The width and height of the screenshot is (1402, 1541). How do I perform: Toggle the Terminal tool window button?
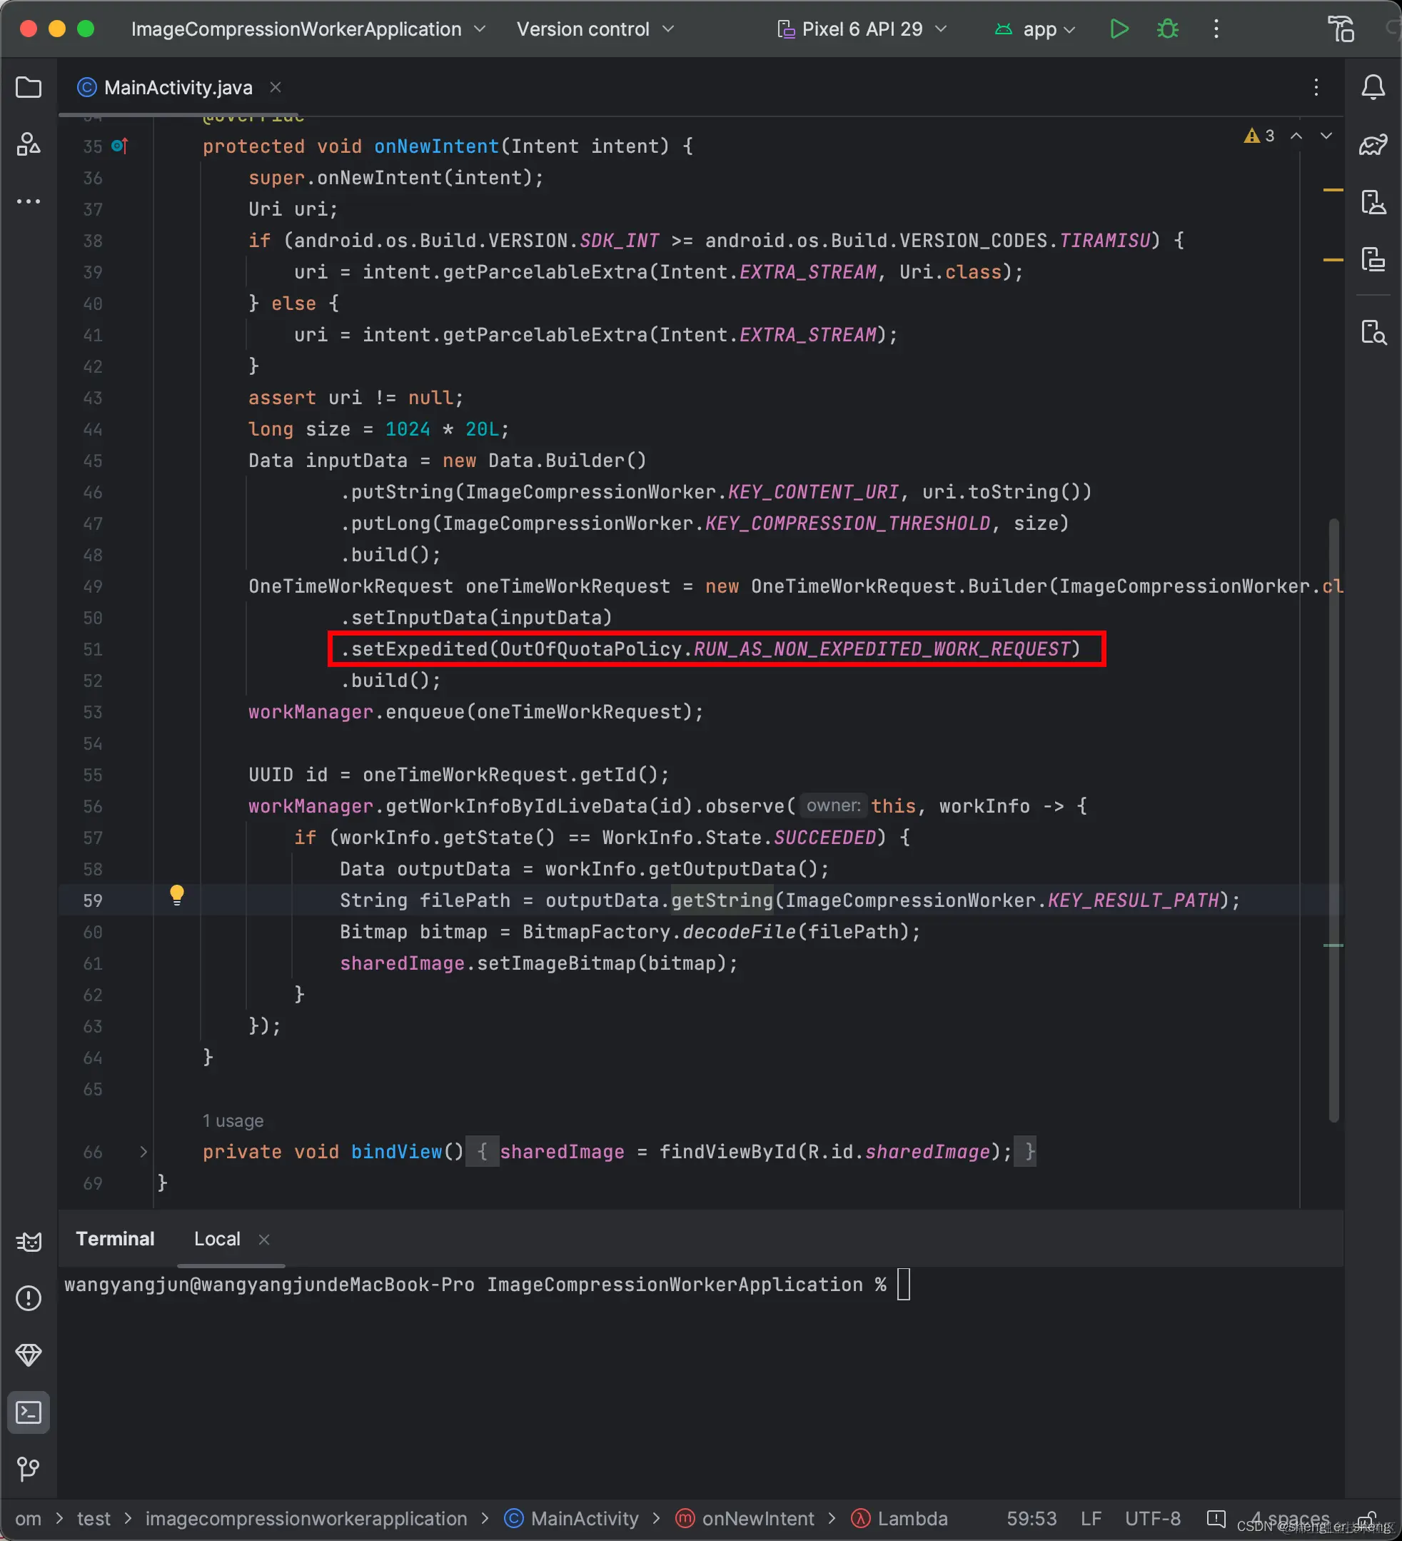coord(29,1412)
